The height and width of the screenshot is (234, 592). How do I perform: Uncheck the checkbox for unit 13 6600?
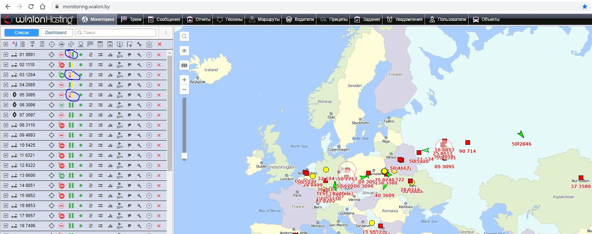(6, 175)
